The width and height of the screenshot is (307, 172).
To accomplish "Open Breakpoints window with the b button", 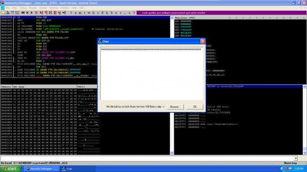I will [112, 13].
